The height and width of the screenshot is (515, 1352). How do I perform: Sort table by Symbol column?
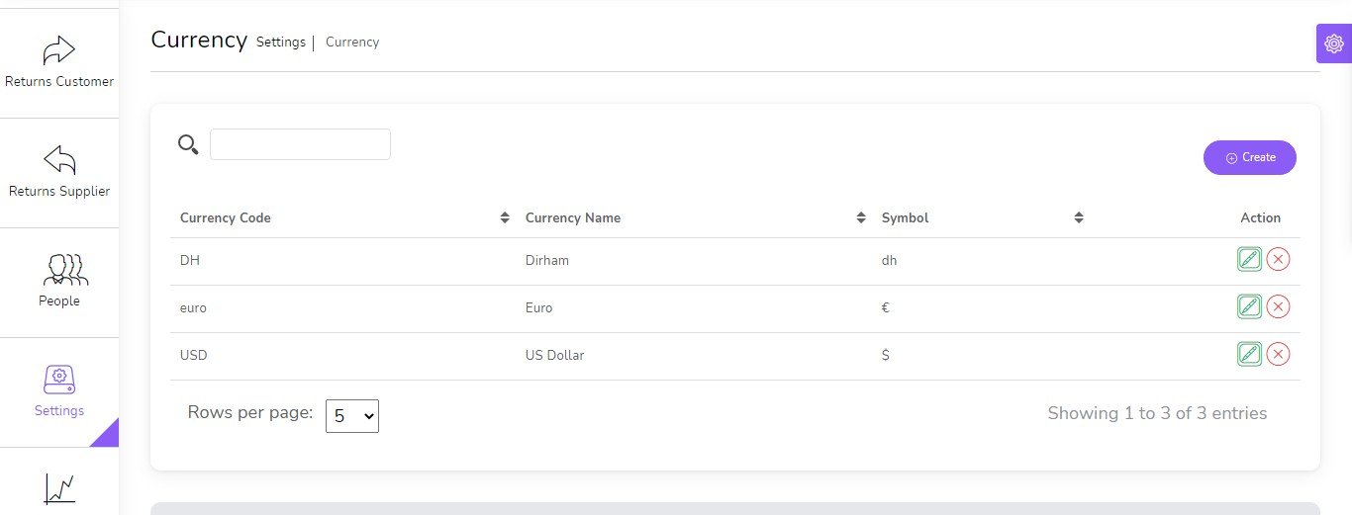coord(1078,218)
